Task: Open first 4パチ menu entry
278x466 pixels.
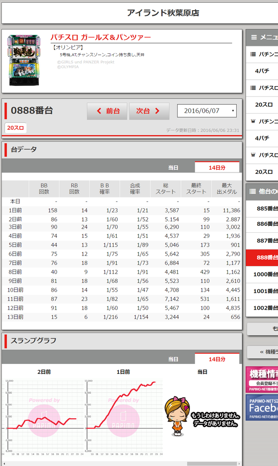Action: pyautogui.click(x=262, y=71)
